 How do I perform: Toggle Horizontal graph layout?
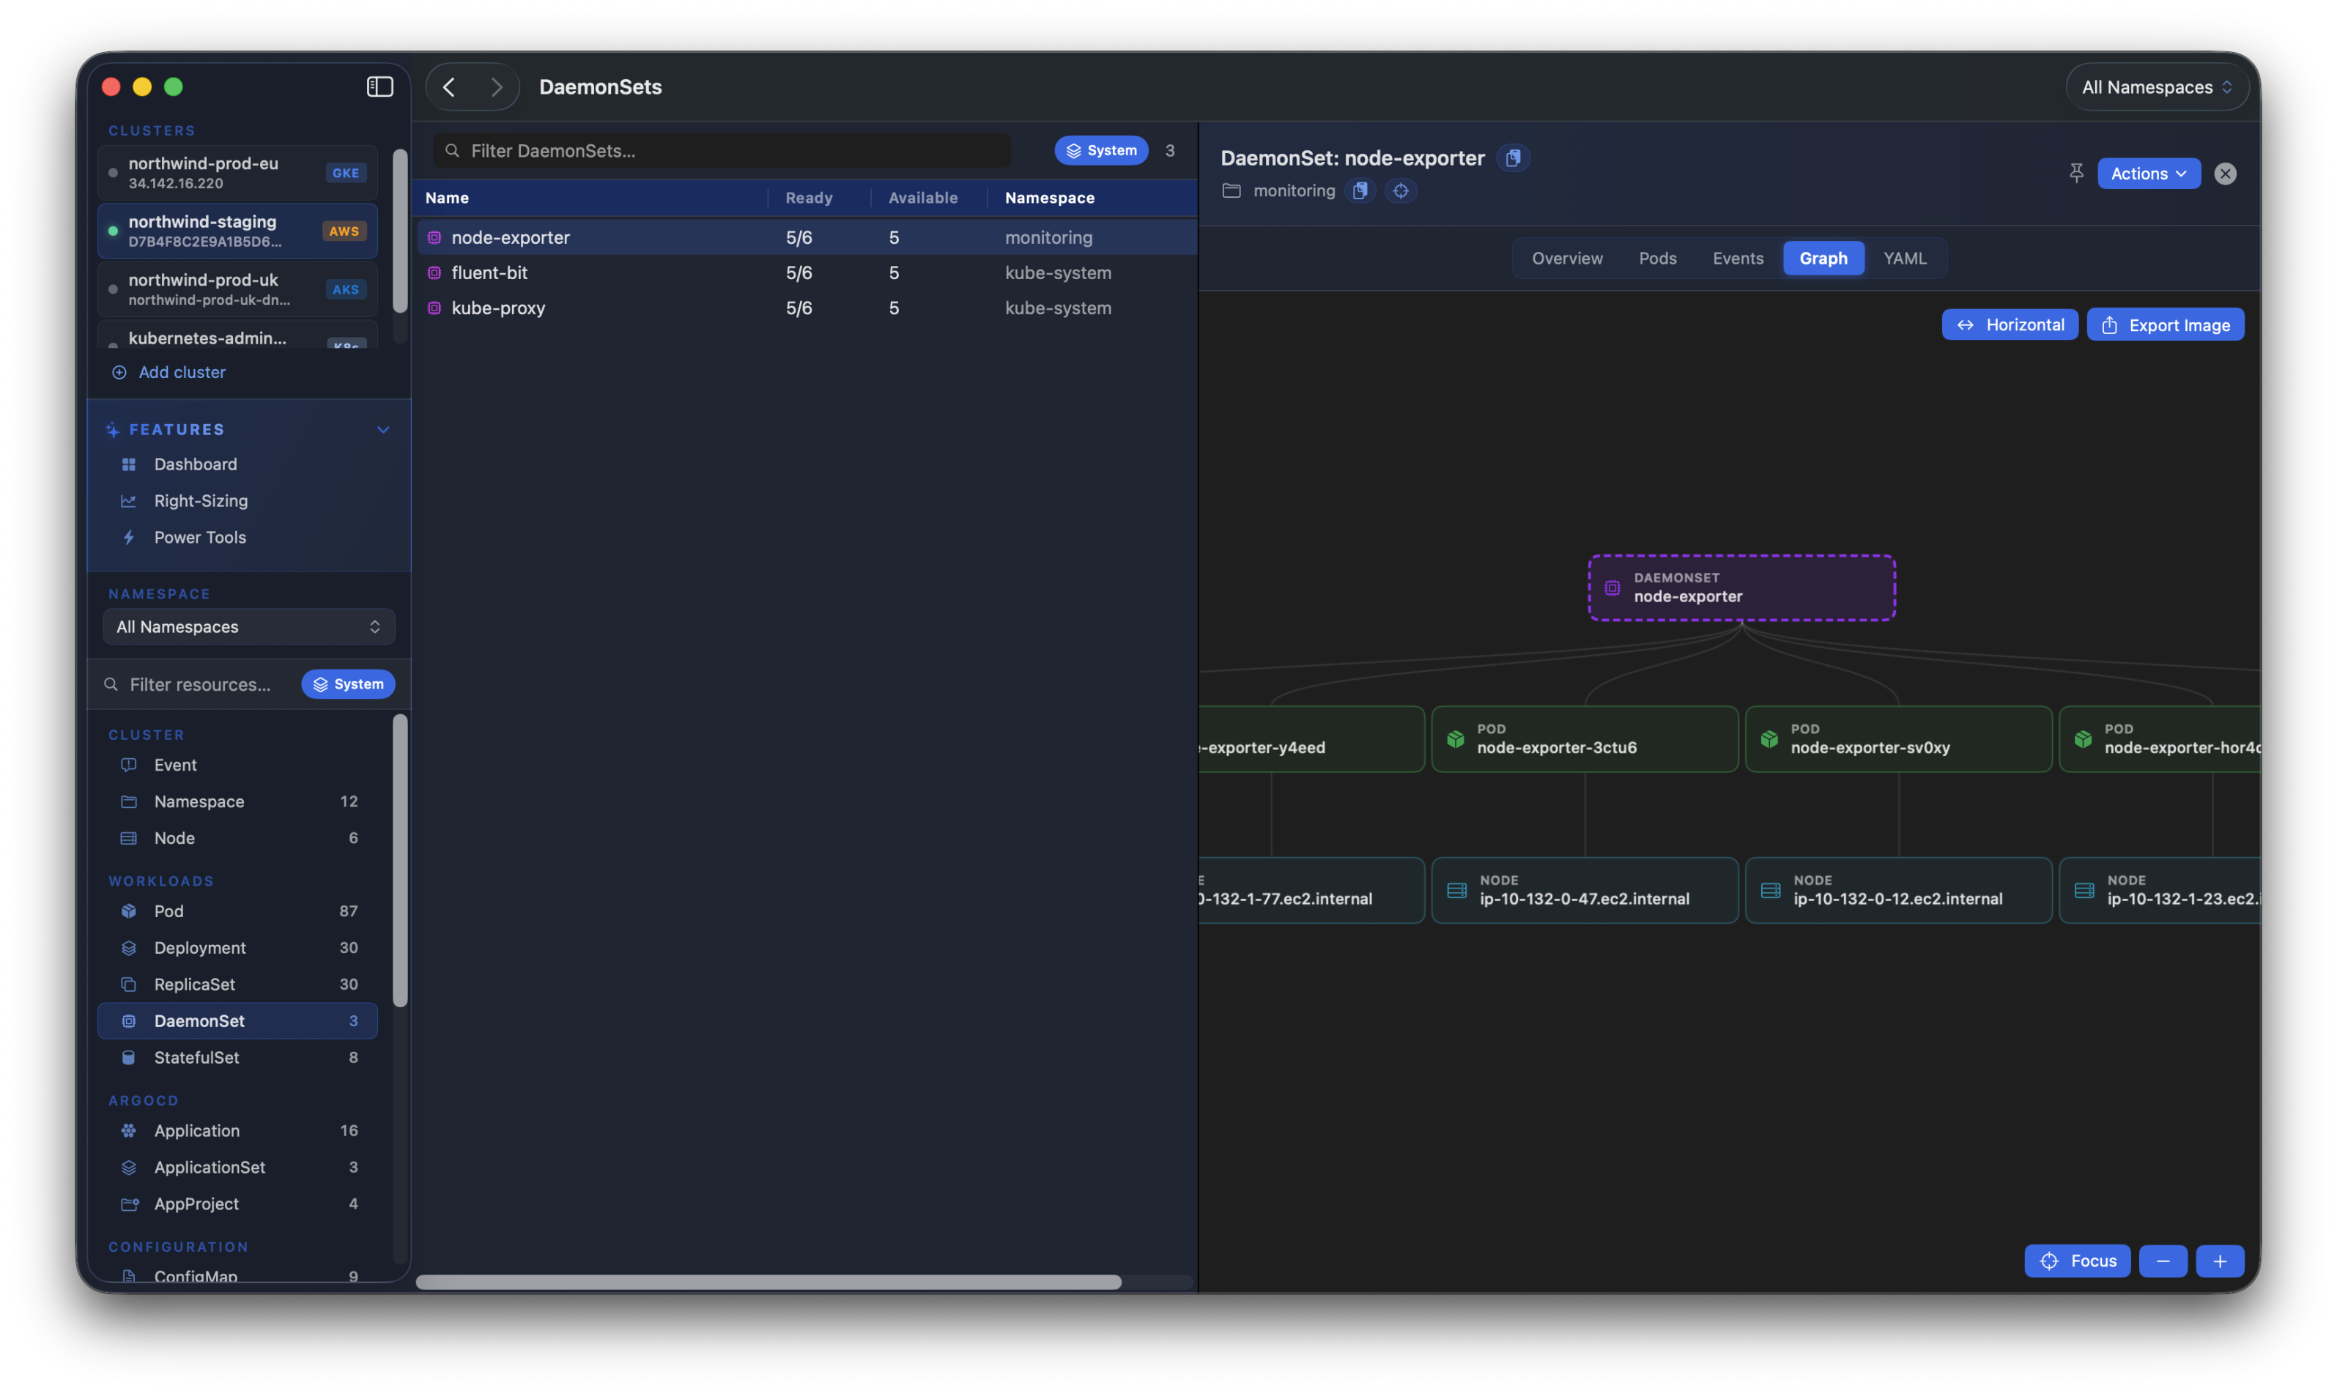(x=2010, y=325)
